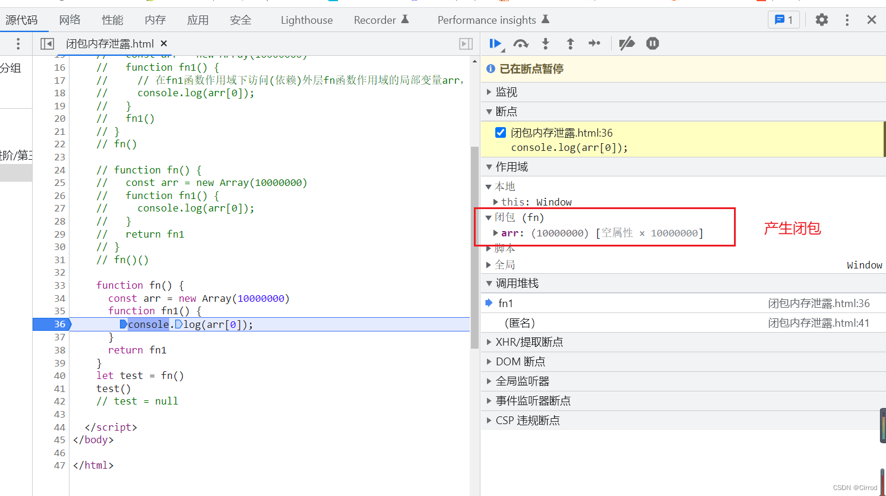Close the 闭包内存泄露.html file tab
The width and height of the screenshot is (886, 496).
[164, 43]
